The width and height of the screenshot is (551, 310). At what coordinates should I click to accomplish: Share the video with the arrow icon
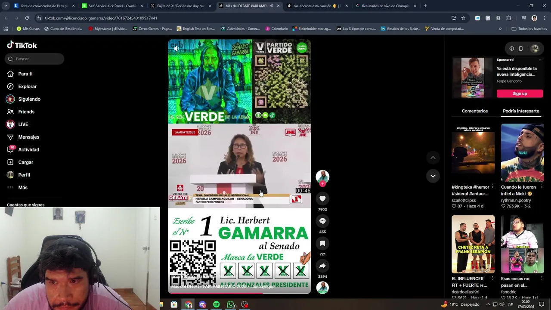[x=322, y=266]
